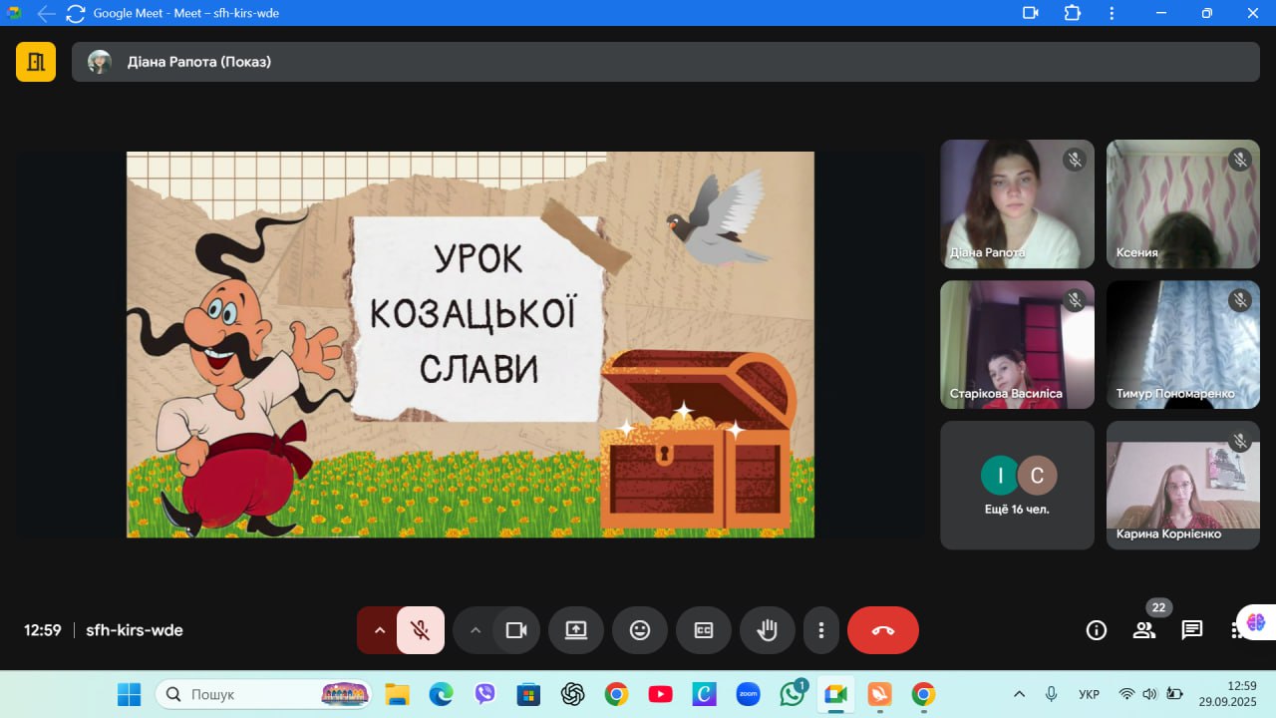This screenshot has width=1276, height=718.
Task: Open the meeting chat panel
Action: pos(1191,630)
